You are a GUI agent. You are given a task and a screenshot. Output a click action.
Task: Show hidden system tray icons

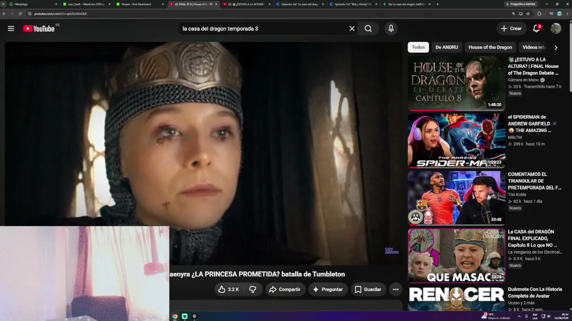519,317
